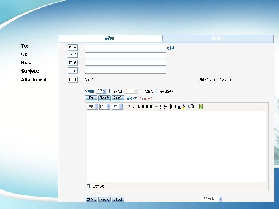Select the active white compose tab
The image size is (279, 209).
110,39
